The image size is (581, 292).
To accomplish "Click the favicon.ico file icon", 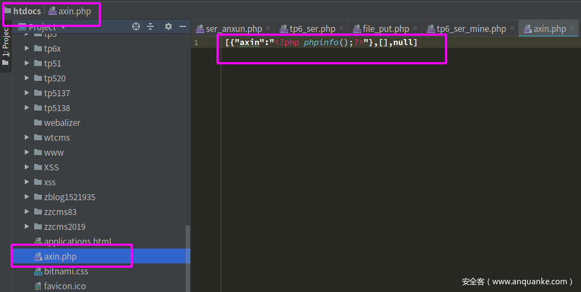I will click(x=38, y=286).
